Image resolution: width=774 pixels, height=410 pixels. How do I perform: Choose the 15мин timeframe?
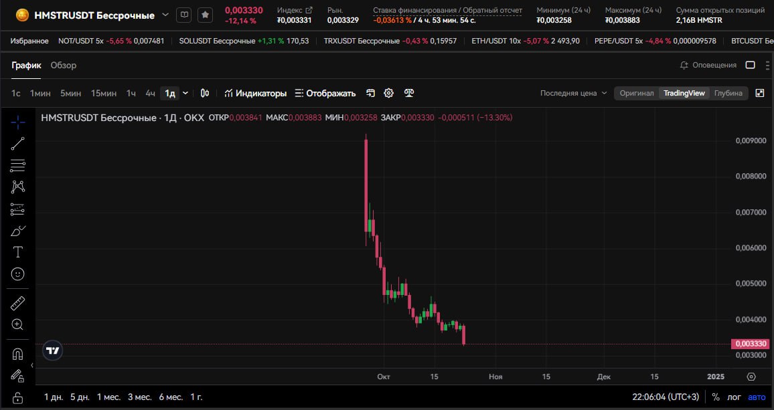click(104, 93)
